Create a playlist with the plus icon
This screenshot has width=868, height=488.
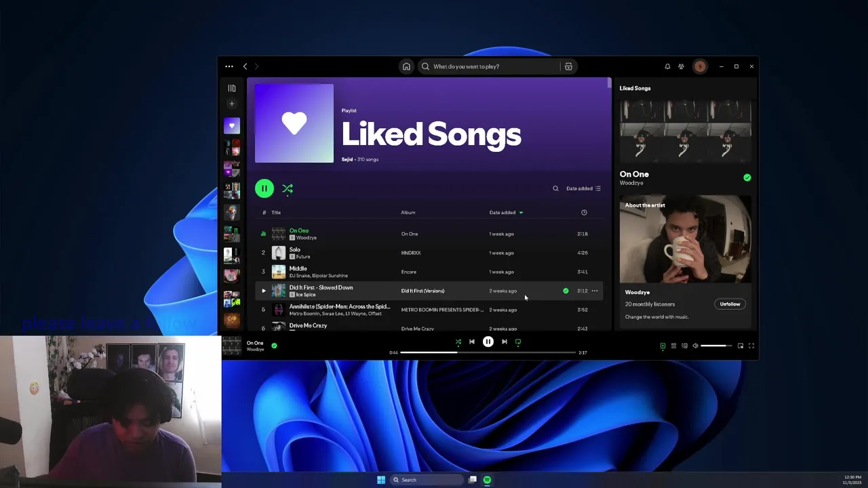click(x=232, y=104)
